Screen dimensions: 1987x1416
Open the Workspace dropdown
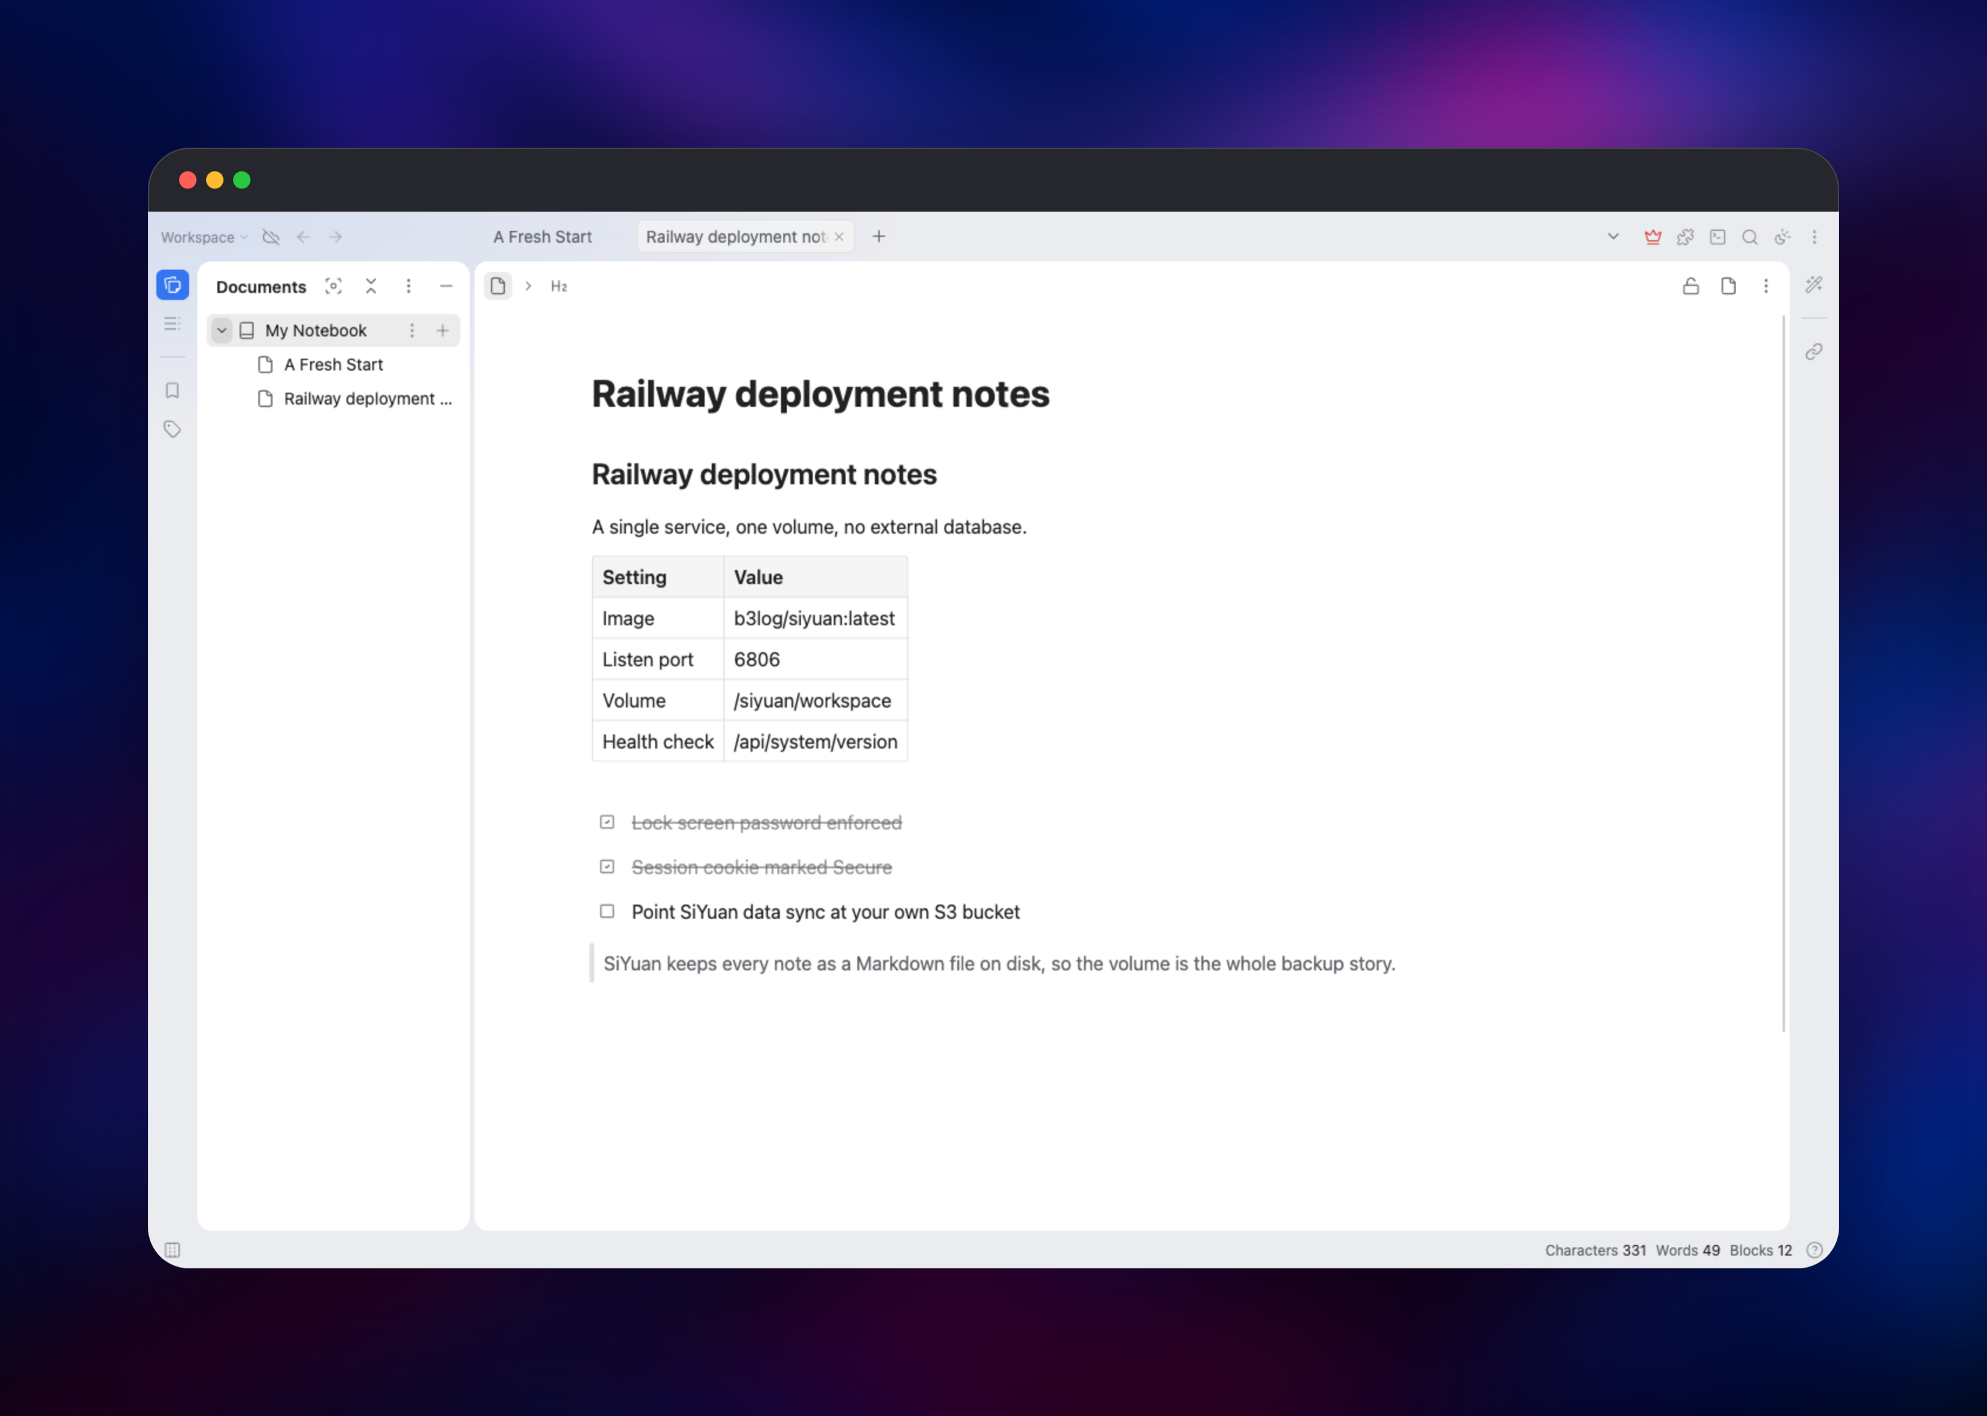click(x=204, y=237)
